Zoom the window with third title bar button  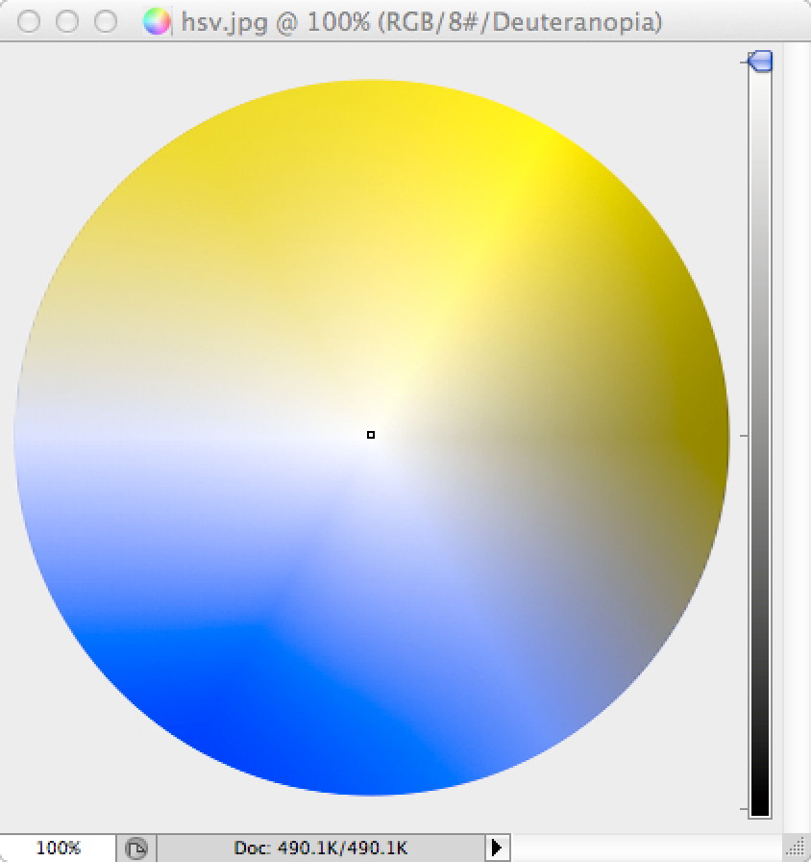click(106, 22)
